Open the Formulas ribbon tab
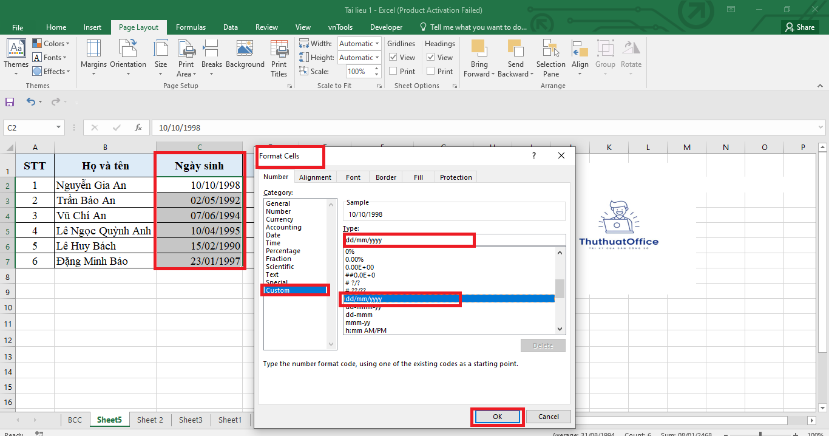Screen dimensions: 829x436 [x=191, y=27]
